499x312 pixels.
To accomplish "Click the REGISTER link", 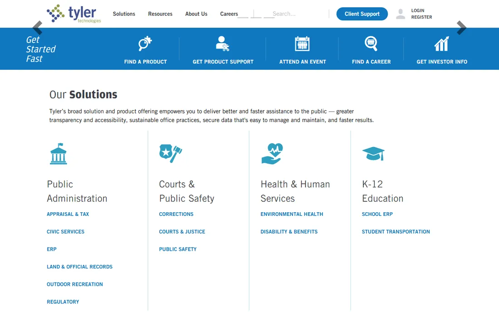I will pos(421,17).
